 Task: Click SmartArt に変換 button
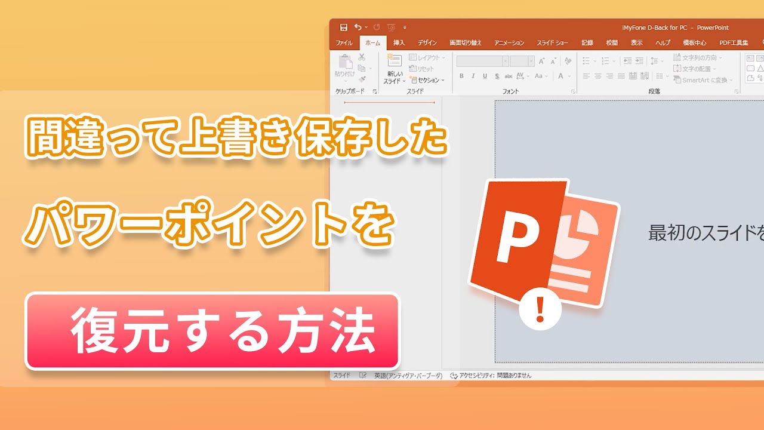click(x=703, y=80)
